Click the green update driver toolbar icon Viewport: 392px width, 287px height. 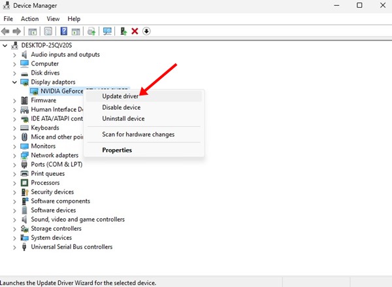(x=123, y=31)
